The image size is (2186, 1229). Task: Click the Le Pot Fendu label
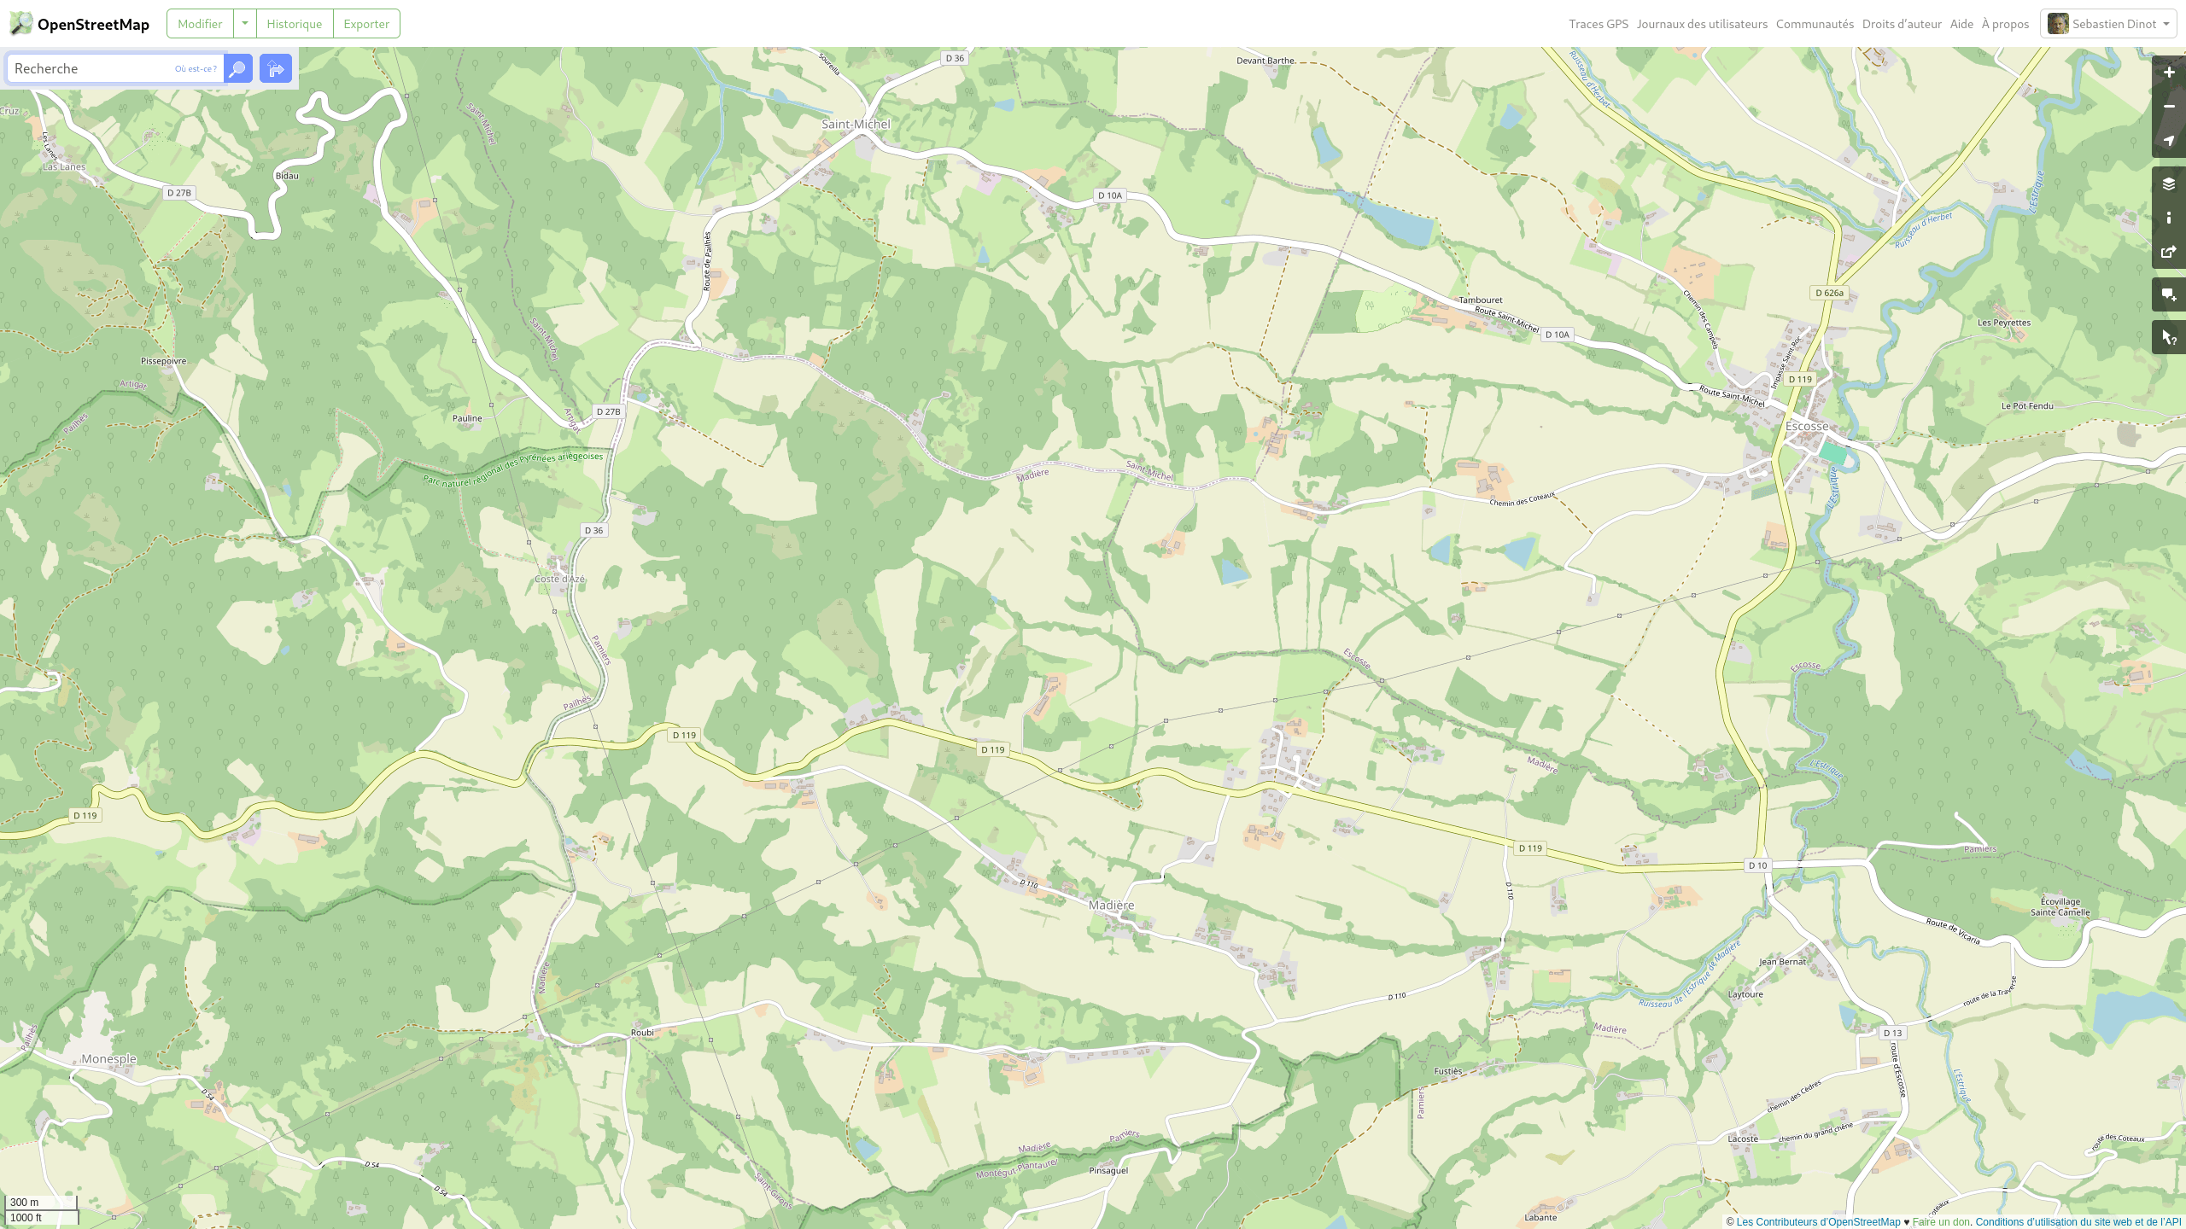[2027, 406]
